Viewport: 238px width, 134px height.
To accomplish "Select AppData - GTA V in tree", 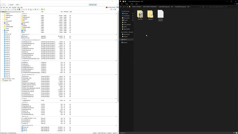I will pos(8,81).
